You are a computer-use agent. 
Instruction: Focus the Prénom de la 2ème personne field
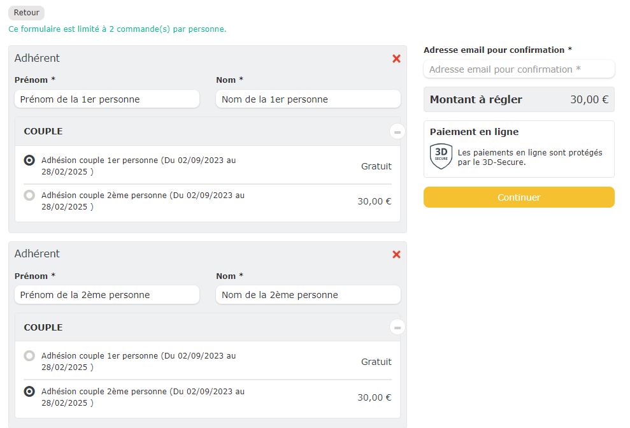106,295
